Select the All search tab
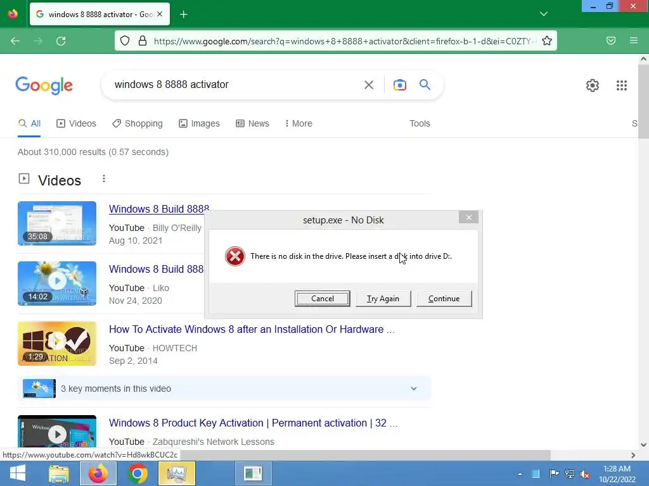 29,123
